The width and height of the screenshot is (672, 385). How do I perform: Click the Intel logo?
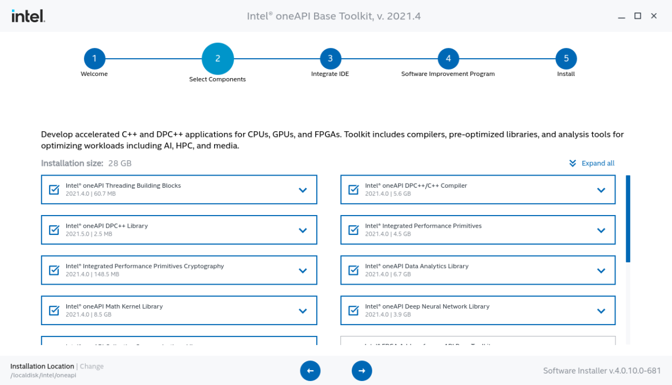click(28, 16)
